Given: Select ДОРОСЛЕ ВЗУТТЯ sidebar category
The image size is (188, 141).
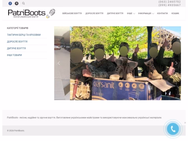Looking at the screenshot, I should (x=17, y=42).
